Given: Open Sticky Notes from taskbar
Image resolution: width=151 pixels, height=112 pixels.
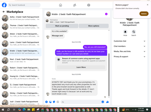Looking at the screenshot, I should pyautogui.click(x=33, y=110).
